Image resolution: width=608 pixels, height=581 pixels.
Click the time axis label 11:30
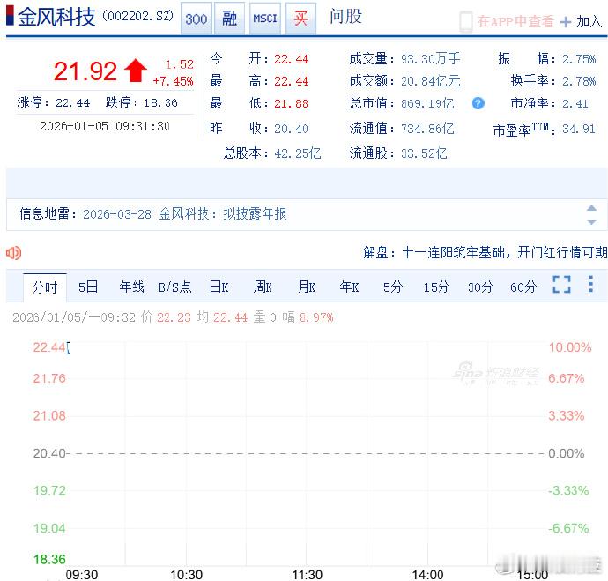point(308,575)
